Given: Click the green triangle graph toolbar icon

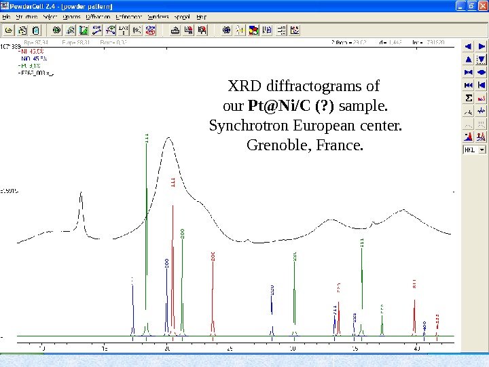Looking at the screenshot, I should click(84, 31).
